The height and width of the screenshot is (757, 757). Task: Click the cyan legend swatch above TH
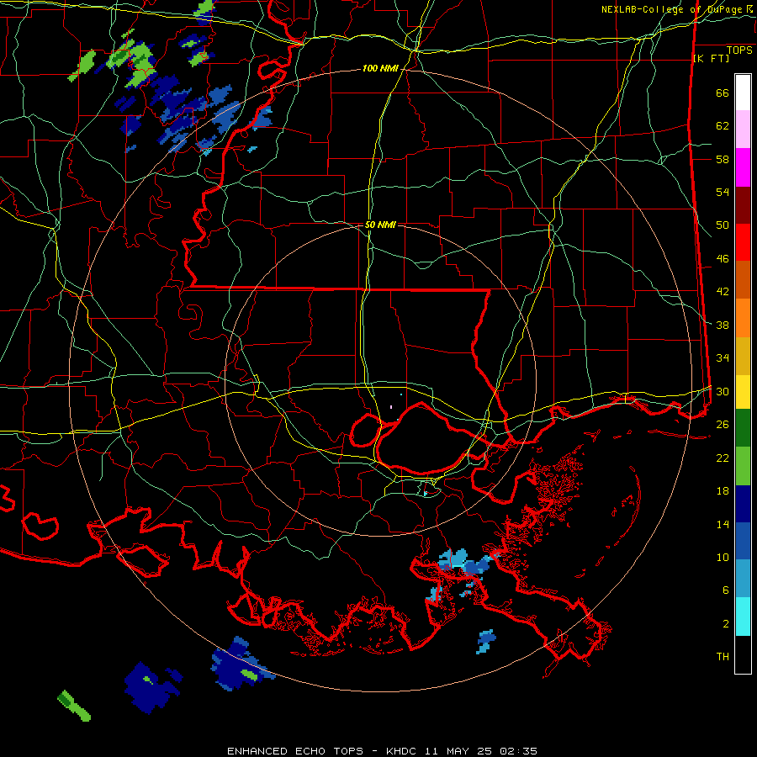tap(743, 617)
